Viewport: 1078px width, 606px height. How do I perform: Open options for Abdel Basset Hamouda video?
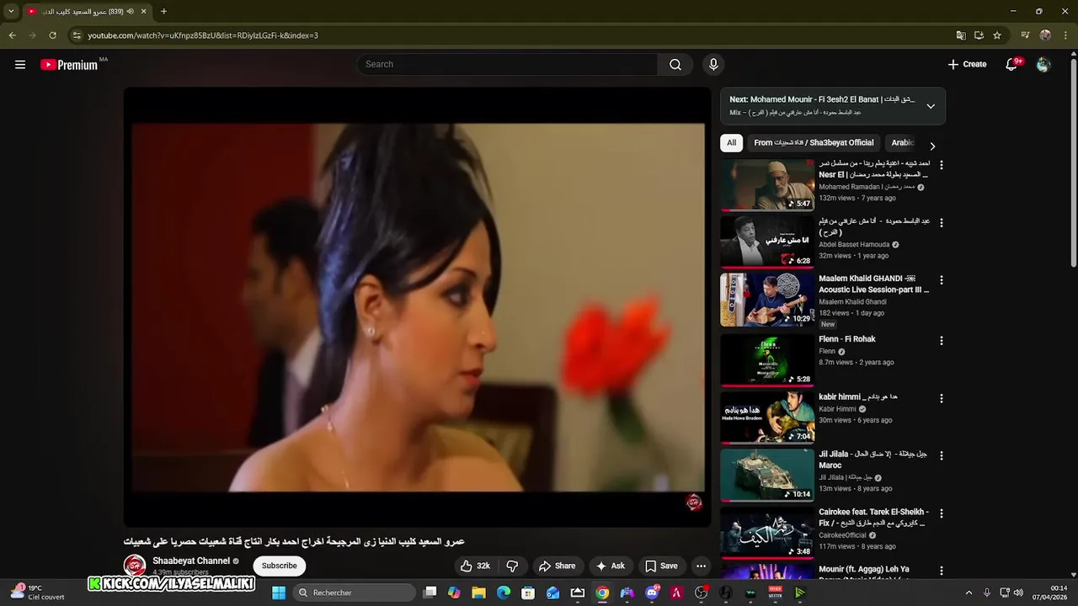click(942, 223)
